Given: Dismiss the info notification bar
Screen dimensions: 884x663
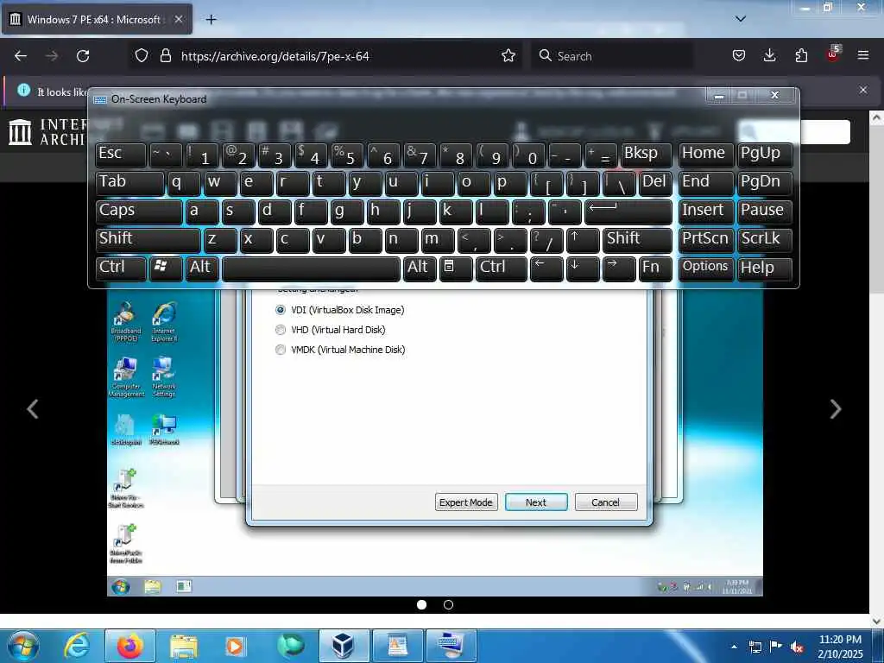Looking at the screenshot, I should [x=863, y=90].
